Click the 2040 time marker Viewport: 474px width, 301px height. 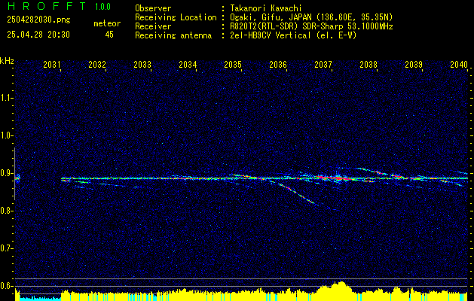tap(459, 64)
